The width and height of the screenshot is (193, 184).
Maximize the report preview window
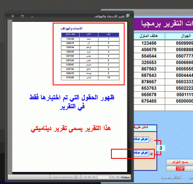pyautogui.click(x=22, y=16)
